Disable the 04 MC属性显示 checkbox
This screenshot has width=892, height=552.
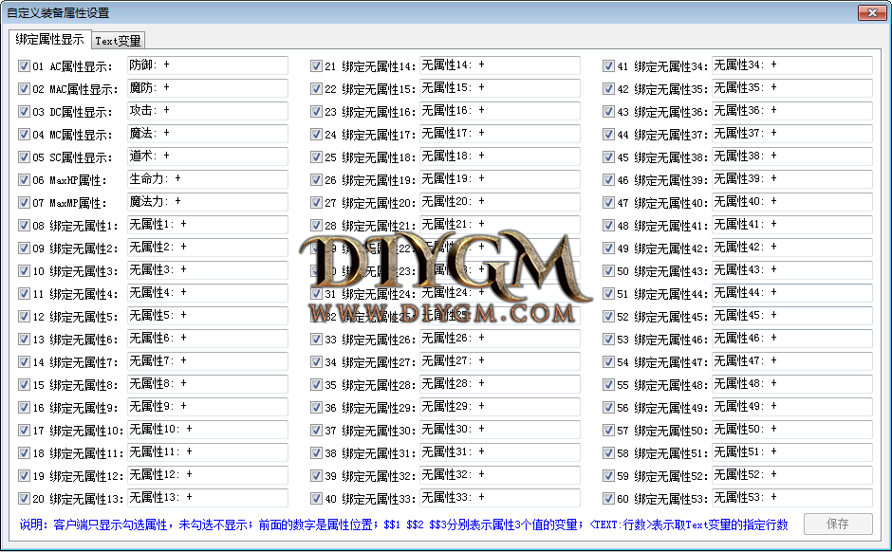coord(24,134)
